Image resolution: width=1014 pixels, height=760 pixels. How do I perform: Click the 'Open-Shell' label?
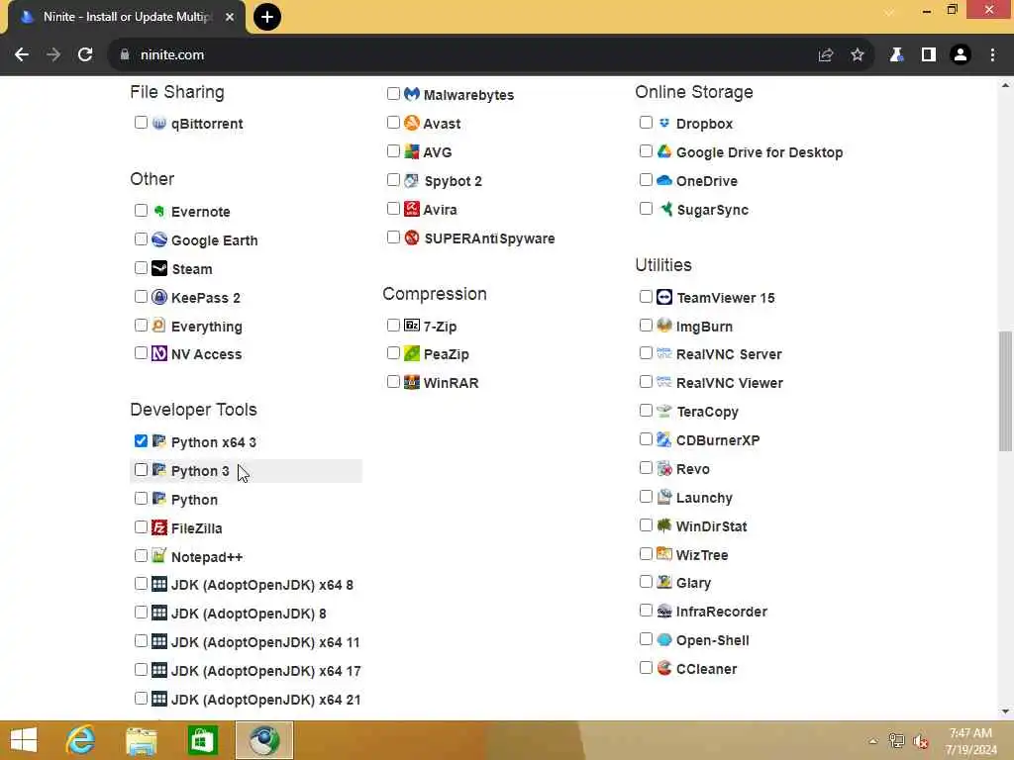pos(713,640)
